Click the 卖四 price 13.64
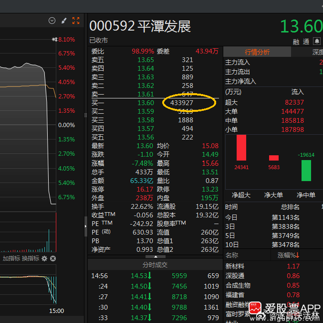The image size is (323, 323). [x=146, y=68]
